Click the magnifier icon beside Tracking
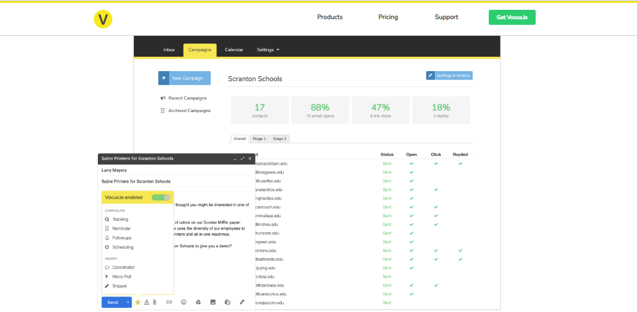This screenshot has width=637, height=312. click(107, 219)
